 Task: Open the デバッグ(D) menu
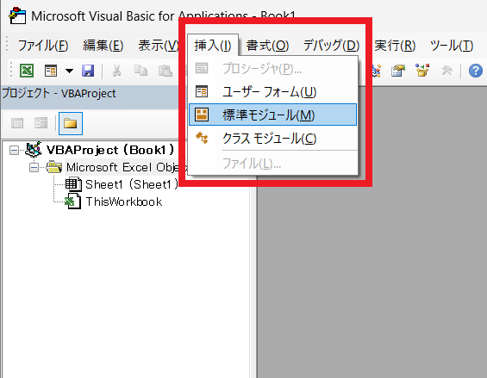[x=331, y=46]
